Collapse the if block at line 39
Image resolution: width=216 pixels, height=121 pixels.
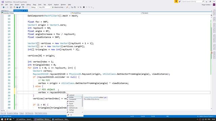[x=16, y=105]
